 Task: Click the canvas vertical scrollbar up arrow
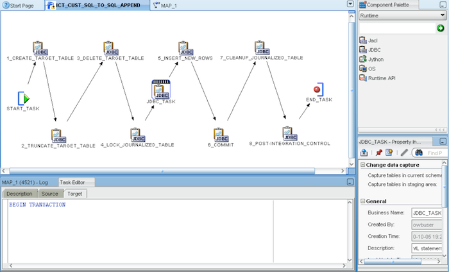tap(352, 16)
